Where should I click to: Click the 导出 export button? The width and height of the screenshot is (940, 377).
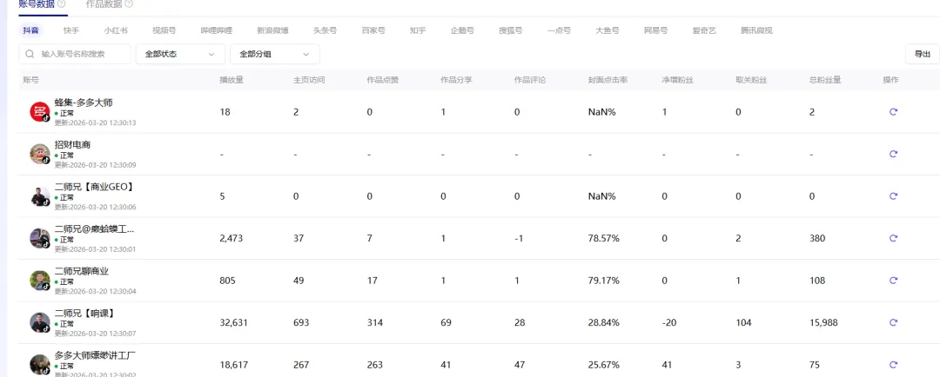[x=922, y=54]
